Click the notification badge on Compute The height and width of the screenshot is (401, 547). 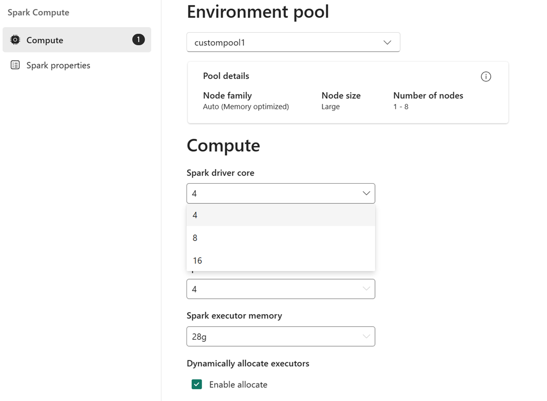point(138,40)
